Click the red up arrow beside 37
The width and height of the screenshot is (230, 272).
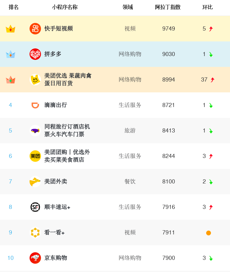(213, 80)
